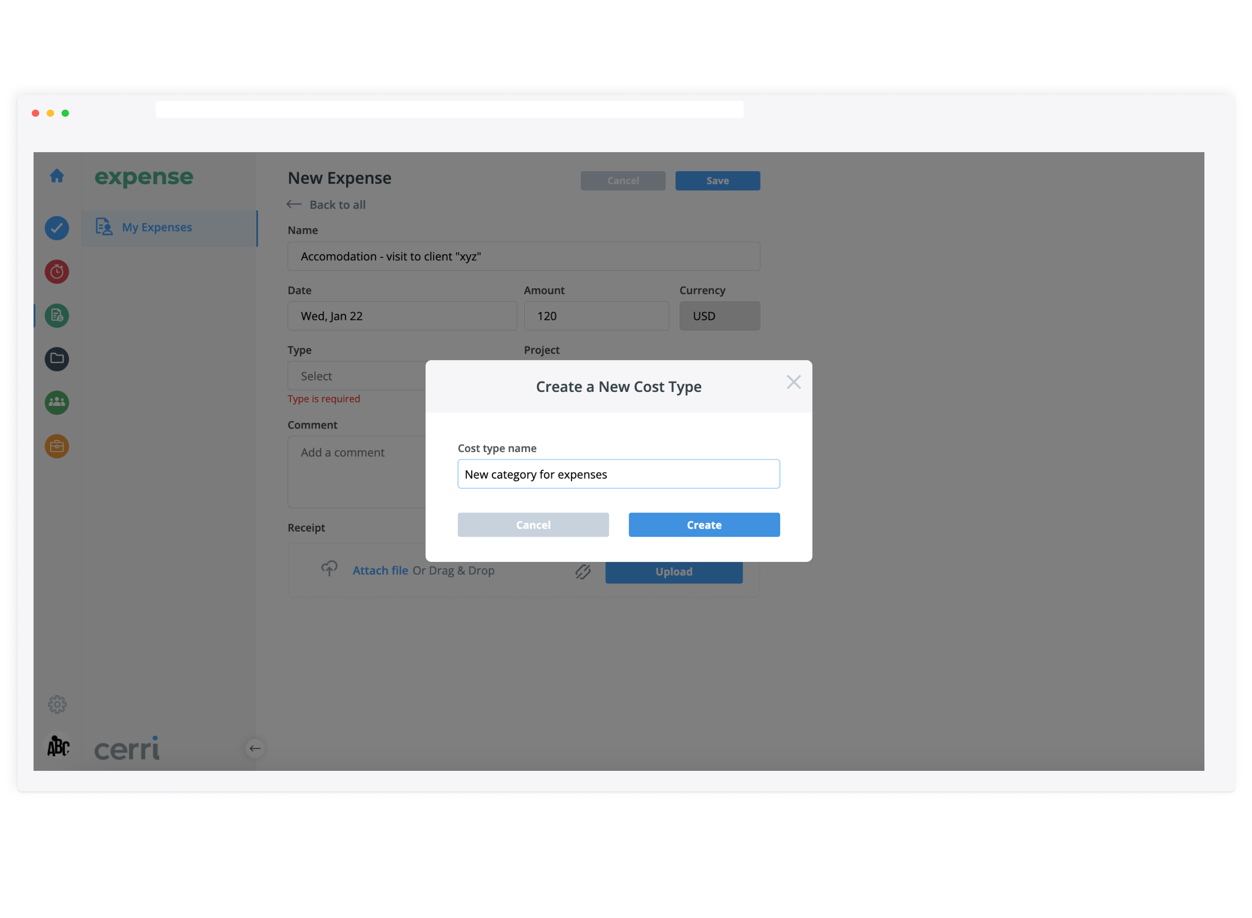Open the blue checkmark tasks app icon
1252x918 pixels.
57,228
